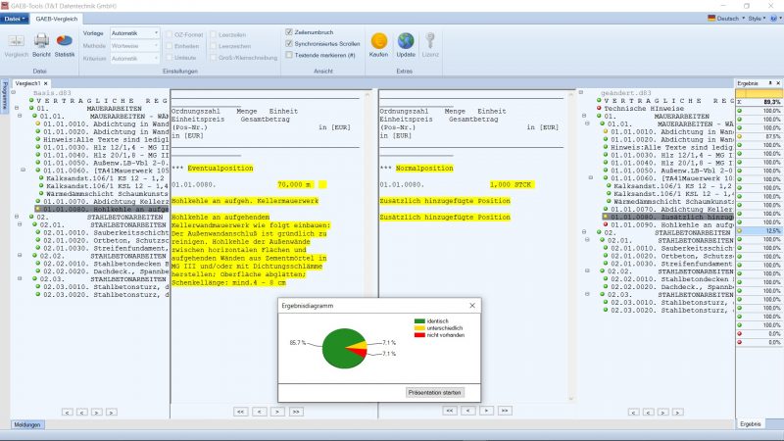The image size is (784, 441).
Task: Toggle the Groß-/Kleinschreibung checkbox
Action: [213, 58]
